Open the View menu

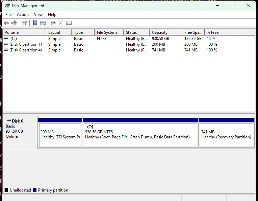click(38, 15)
